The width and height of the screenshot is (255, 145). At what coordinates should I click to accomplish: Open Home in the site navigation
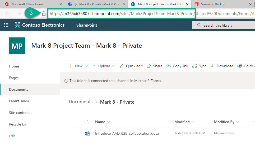14,66
